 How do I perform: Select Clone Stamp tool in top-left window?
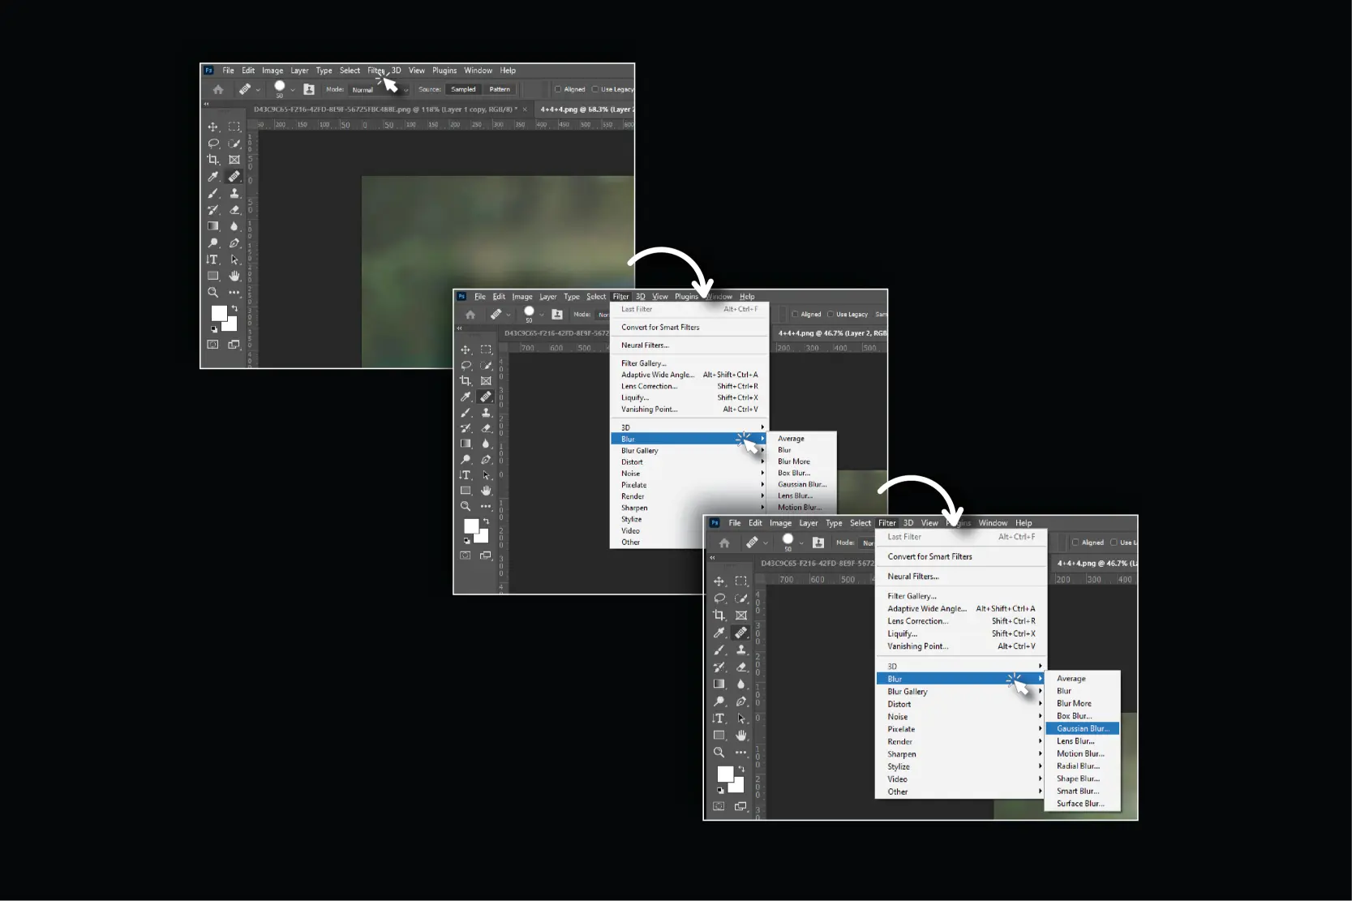pos(234,193)
